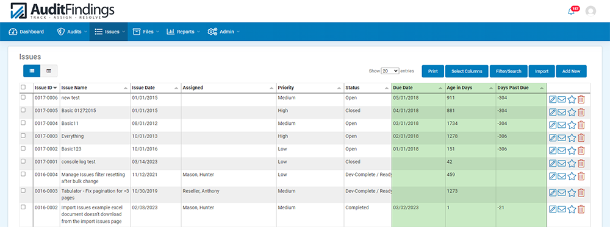Delete issue 0017-0002 Basic123

pyautogui.click(x=581, y=150)
